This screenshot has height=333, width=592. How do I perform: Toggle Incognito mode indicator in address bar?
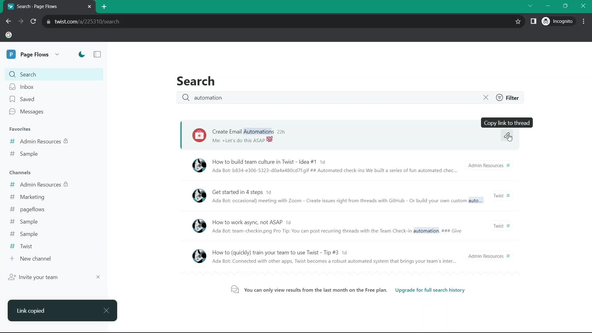pyautogui.click(x=558, y=21)
